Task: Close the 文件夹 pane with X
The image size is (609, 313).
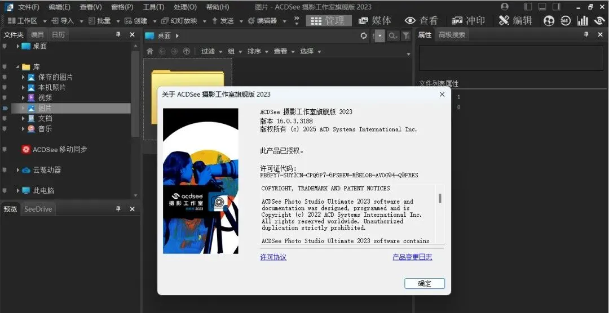Action: click(x=132, y=34)
